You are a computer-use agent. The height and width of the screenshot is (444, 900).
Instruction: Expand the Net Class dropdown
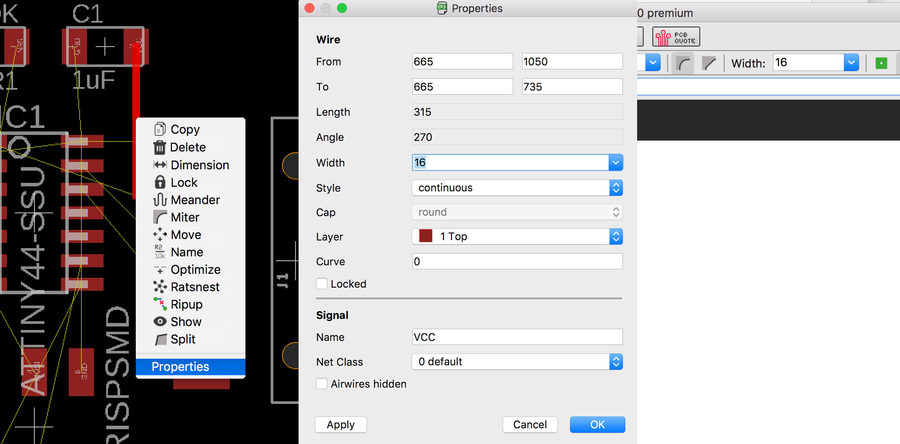[616, 361]
